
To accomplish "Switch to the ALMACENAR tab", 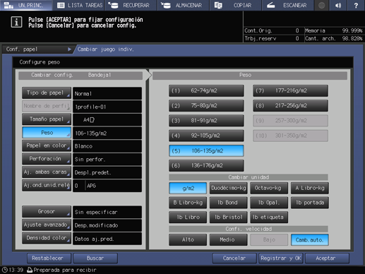I will pos(184,5).
